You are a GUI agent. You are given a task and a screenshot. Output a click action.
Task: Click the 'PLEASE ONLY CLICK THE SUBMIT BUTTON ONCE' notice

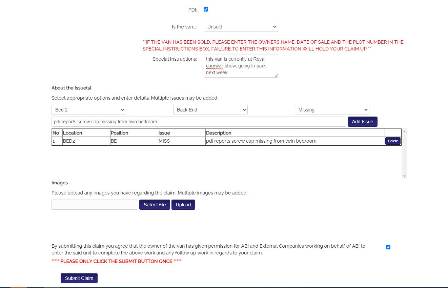tap(117, 261)
